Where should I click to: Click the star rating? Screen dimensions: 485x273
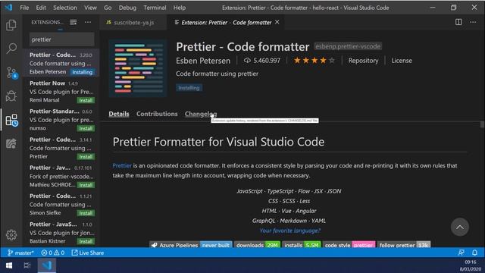point(314,61)
